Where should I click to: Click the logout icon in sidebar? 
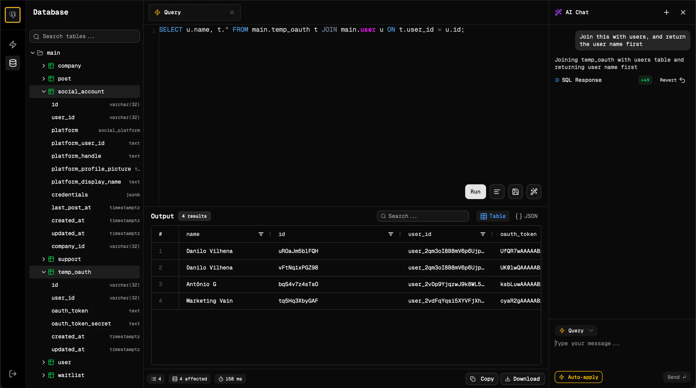[x=13, y=374]
